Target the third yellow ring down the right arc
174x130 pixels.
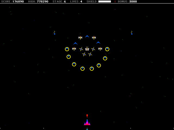pyautogui.click(x=99, y=65)
